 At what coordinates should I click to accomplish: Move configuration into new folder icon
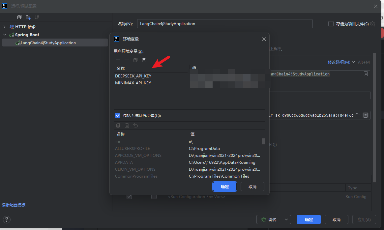pyautogui.click(x=28, y=17)
